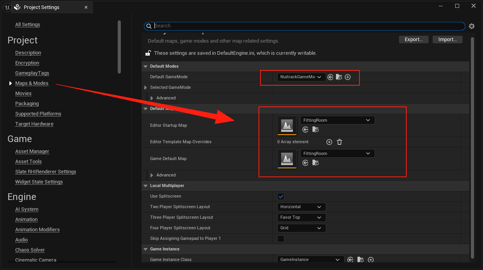Create new class for Default GameMode
This screenshot has height=270, width=483.
click(x=348, y=77)
